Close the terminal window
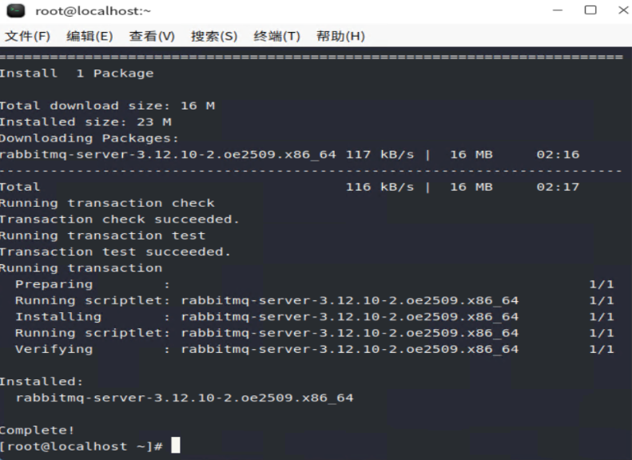 point(623,10)
